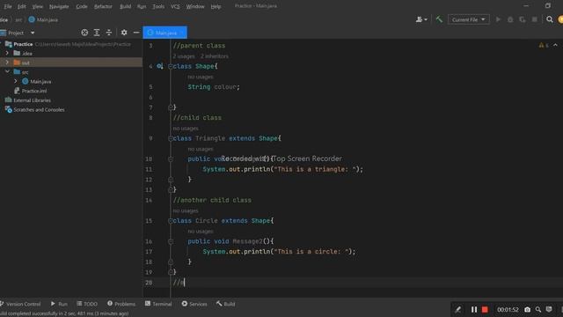This screenshot has width=563, height=317.
Task: Open the Edit menu
Action: 21,6
